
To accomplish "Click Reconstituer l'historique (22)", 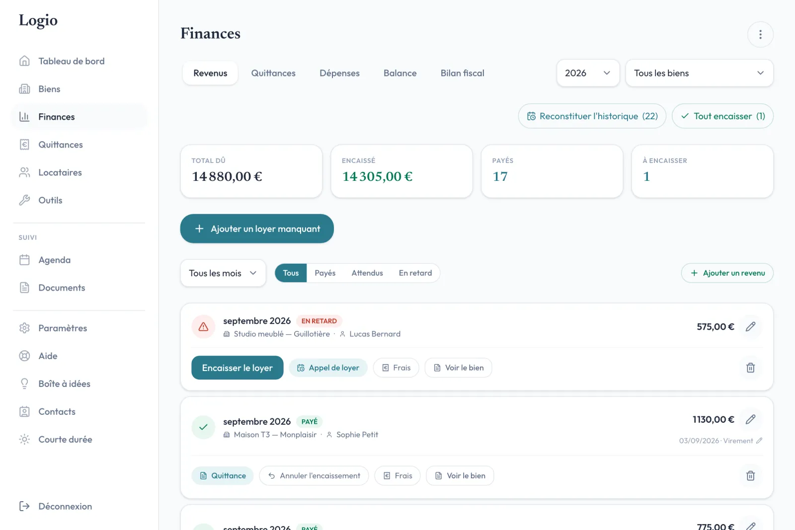I will click(592, 116).
